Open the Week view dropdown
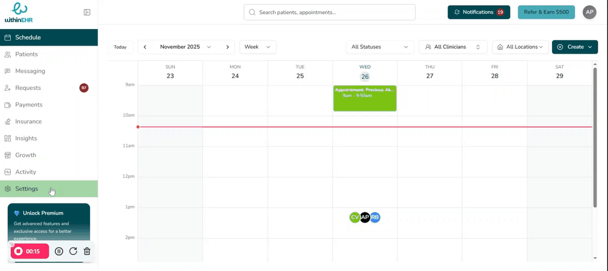Image resolution: width=608 pixels, height=271 pixels. (258, 47)
